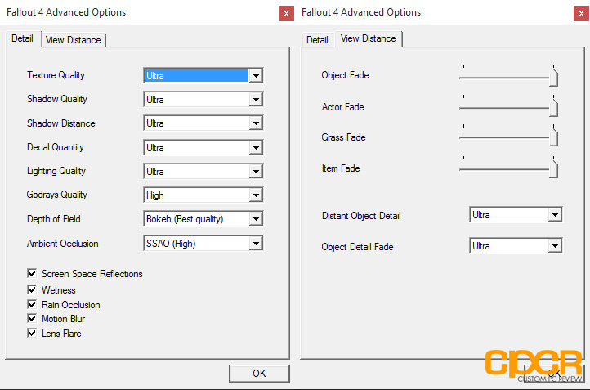Select the Detail tab in left window
Screen dimensions: 590x390
tap(23, 38)
